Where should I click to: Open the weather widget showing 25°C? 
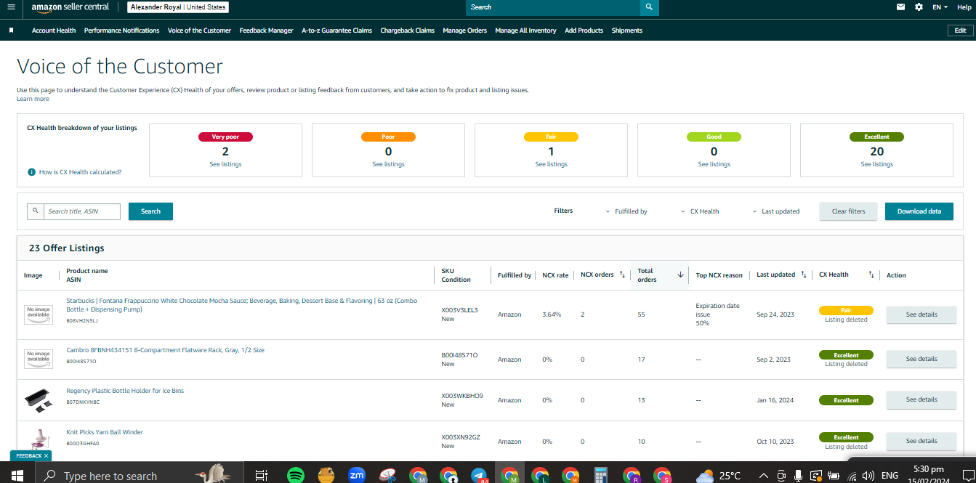pos(719,476)
